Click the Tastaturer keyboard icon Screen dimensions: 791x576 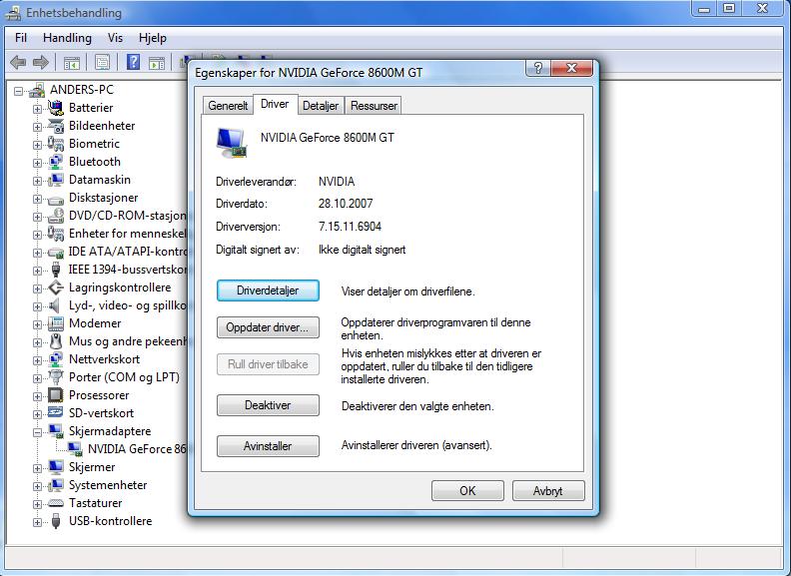tap(56, 503)
